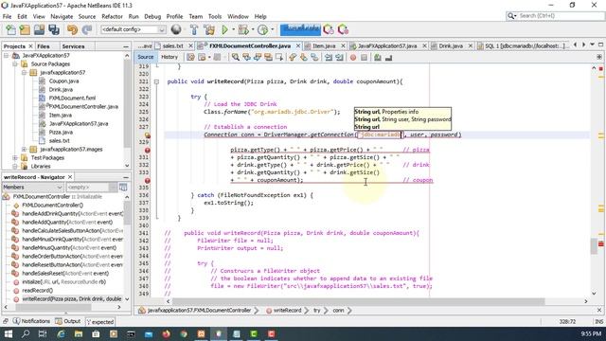Click the globe browser icon in toolbar
The image size is (606, 341).
tap(176, 29)
